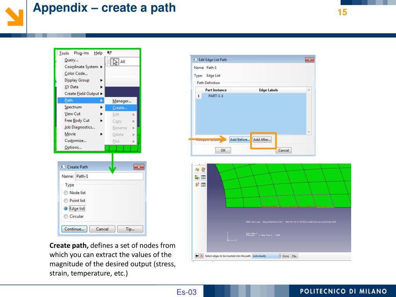396x297 pixels.
Task: Click the bottom table icon in toolbox
Action: (x=203, y=184)
